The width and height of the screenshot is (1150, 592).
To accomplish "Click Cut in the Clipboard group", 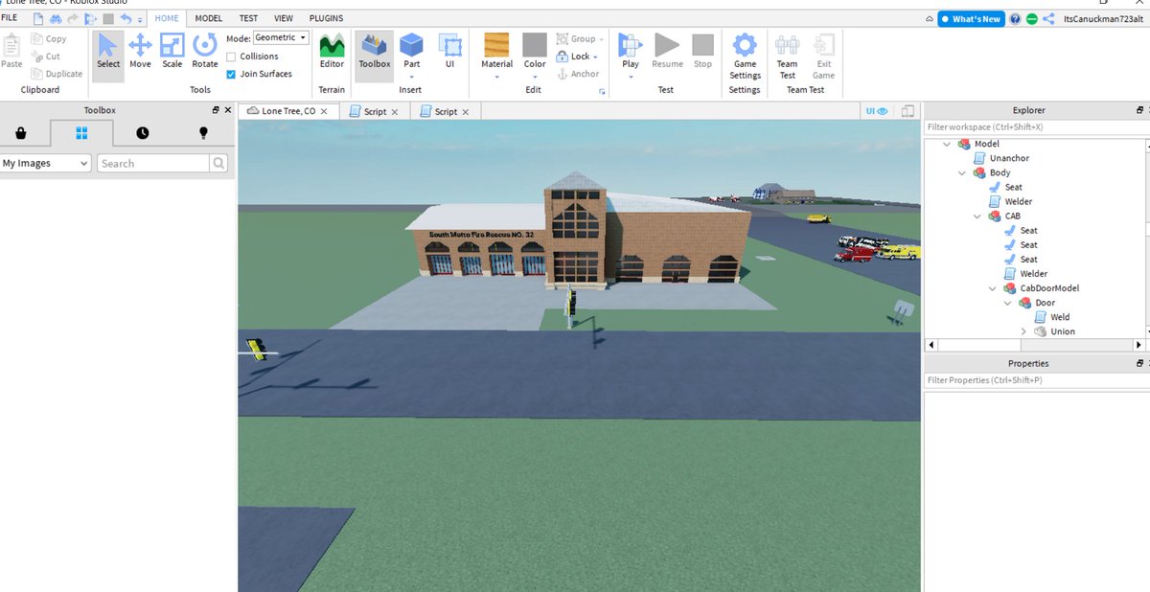I will 46,57.
